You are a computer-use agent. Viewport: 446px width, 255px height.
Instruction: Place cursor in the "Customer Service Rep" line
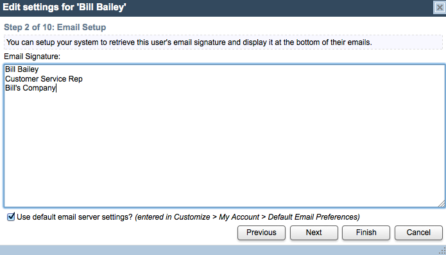[44, 78]
